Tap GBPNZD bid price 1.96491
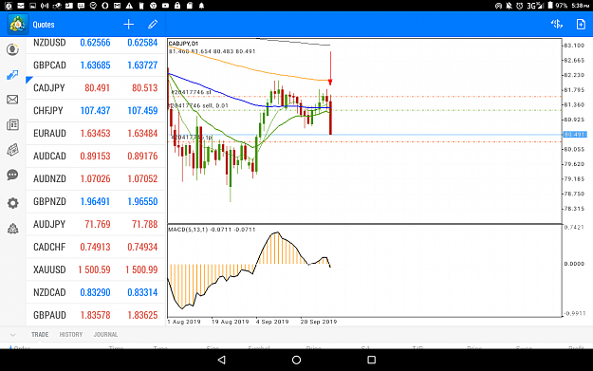 (95, 201)
